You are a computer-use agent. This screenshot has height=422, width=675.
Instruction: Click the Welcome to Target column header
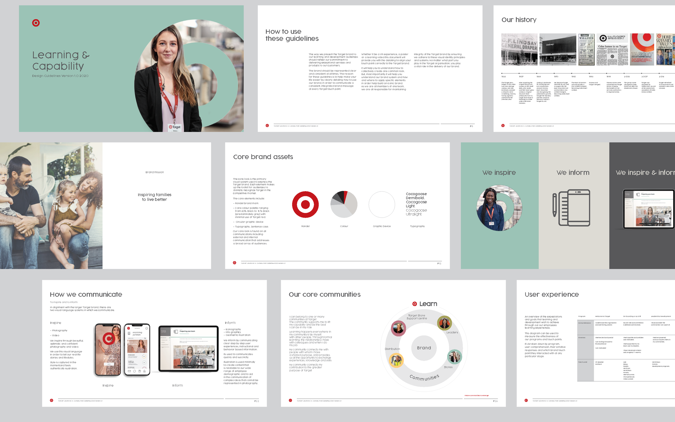tap(602, 316)
